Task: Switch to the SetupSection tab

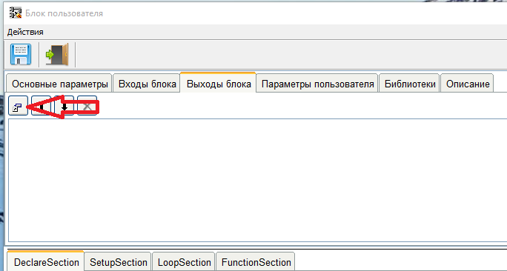Action: (x=118, y=262)
